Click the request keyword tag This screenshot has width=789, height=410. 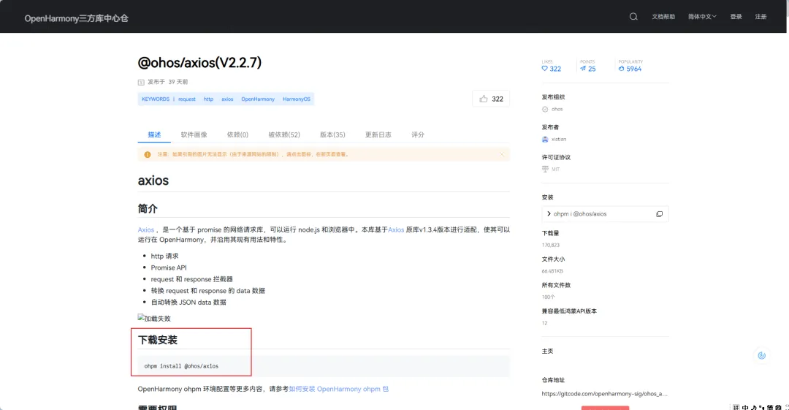[x=187, y=99]
